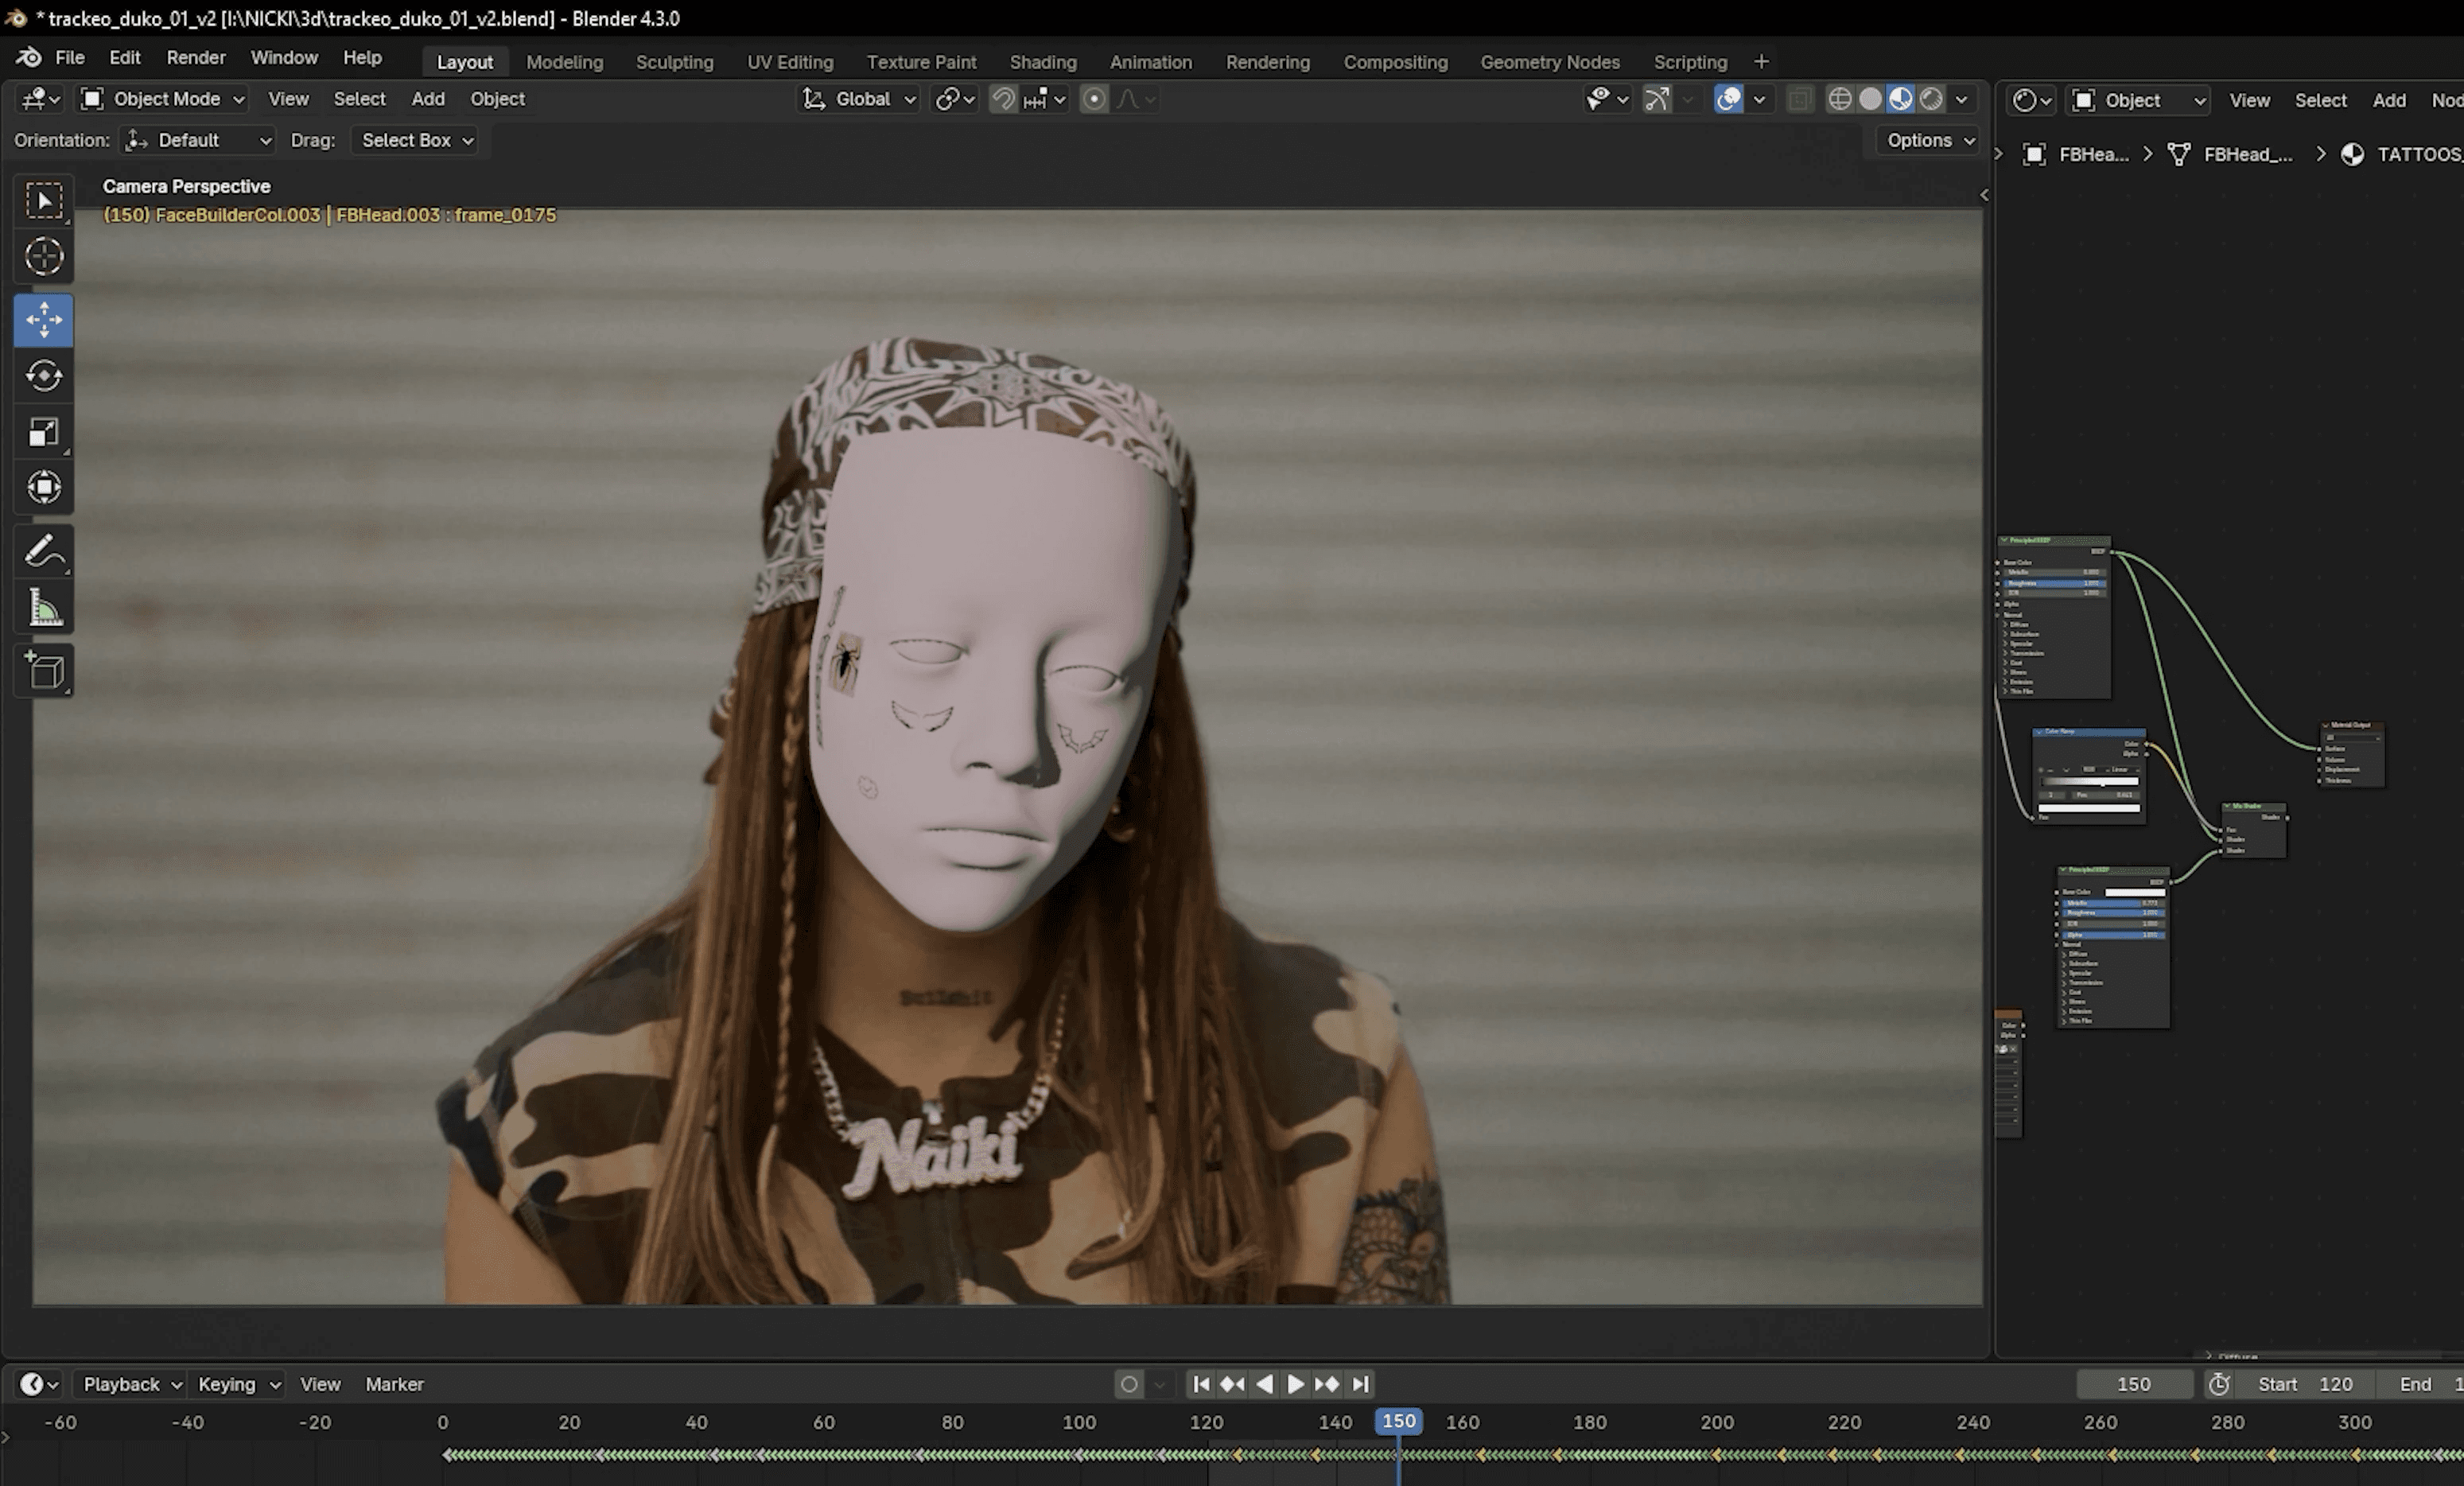Image resolution: width=2464 pixels, height=1486 pixels.
Task: Enable snapping with the magnet icon
Action: 1003,99
